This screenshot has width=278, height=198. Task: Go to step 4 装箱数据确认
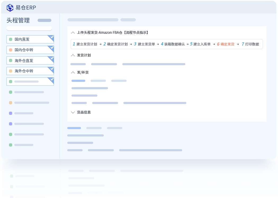[x=173, y=44]
